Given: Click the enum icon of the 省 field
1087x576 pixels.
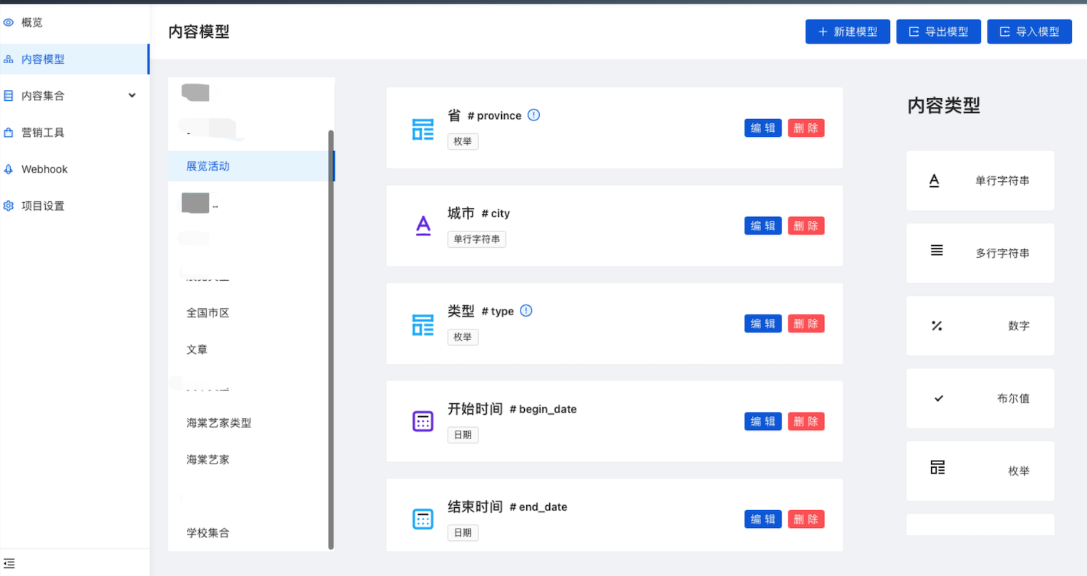Looking at the screenshot, I should 423,129.
